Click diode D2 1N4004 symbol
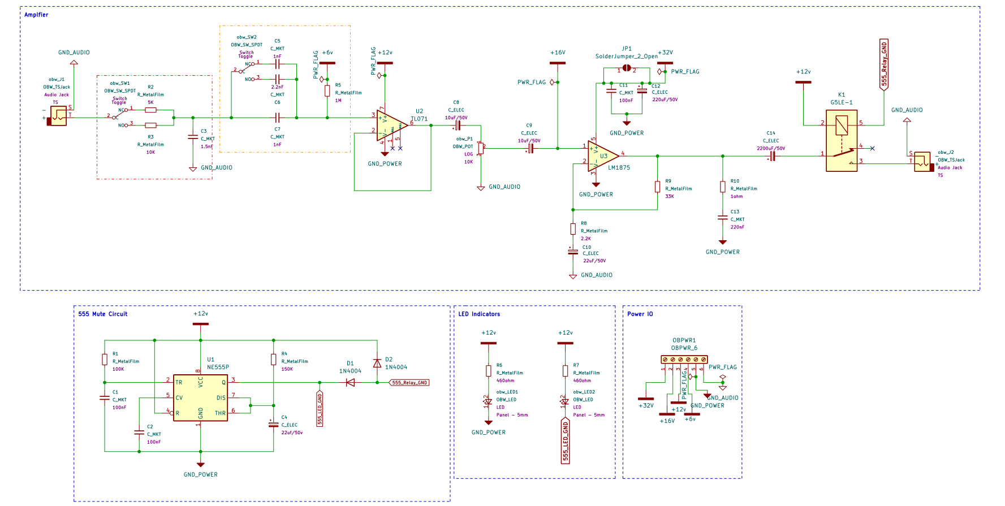 [377, 363]
